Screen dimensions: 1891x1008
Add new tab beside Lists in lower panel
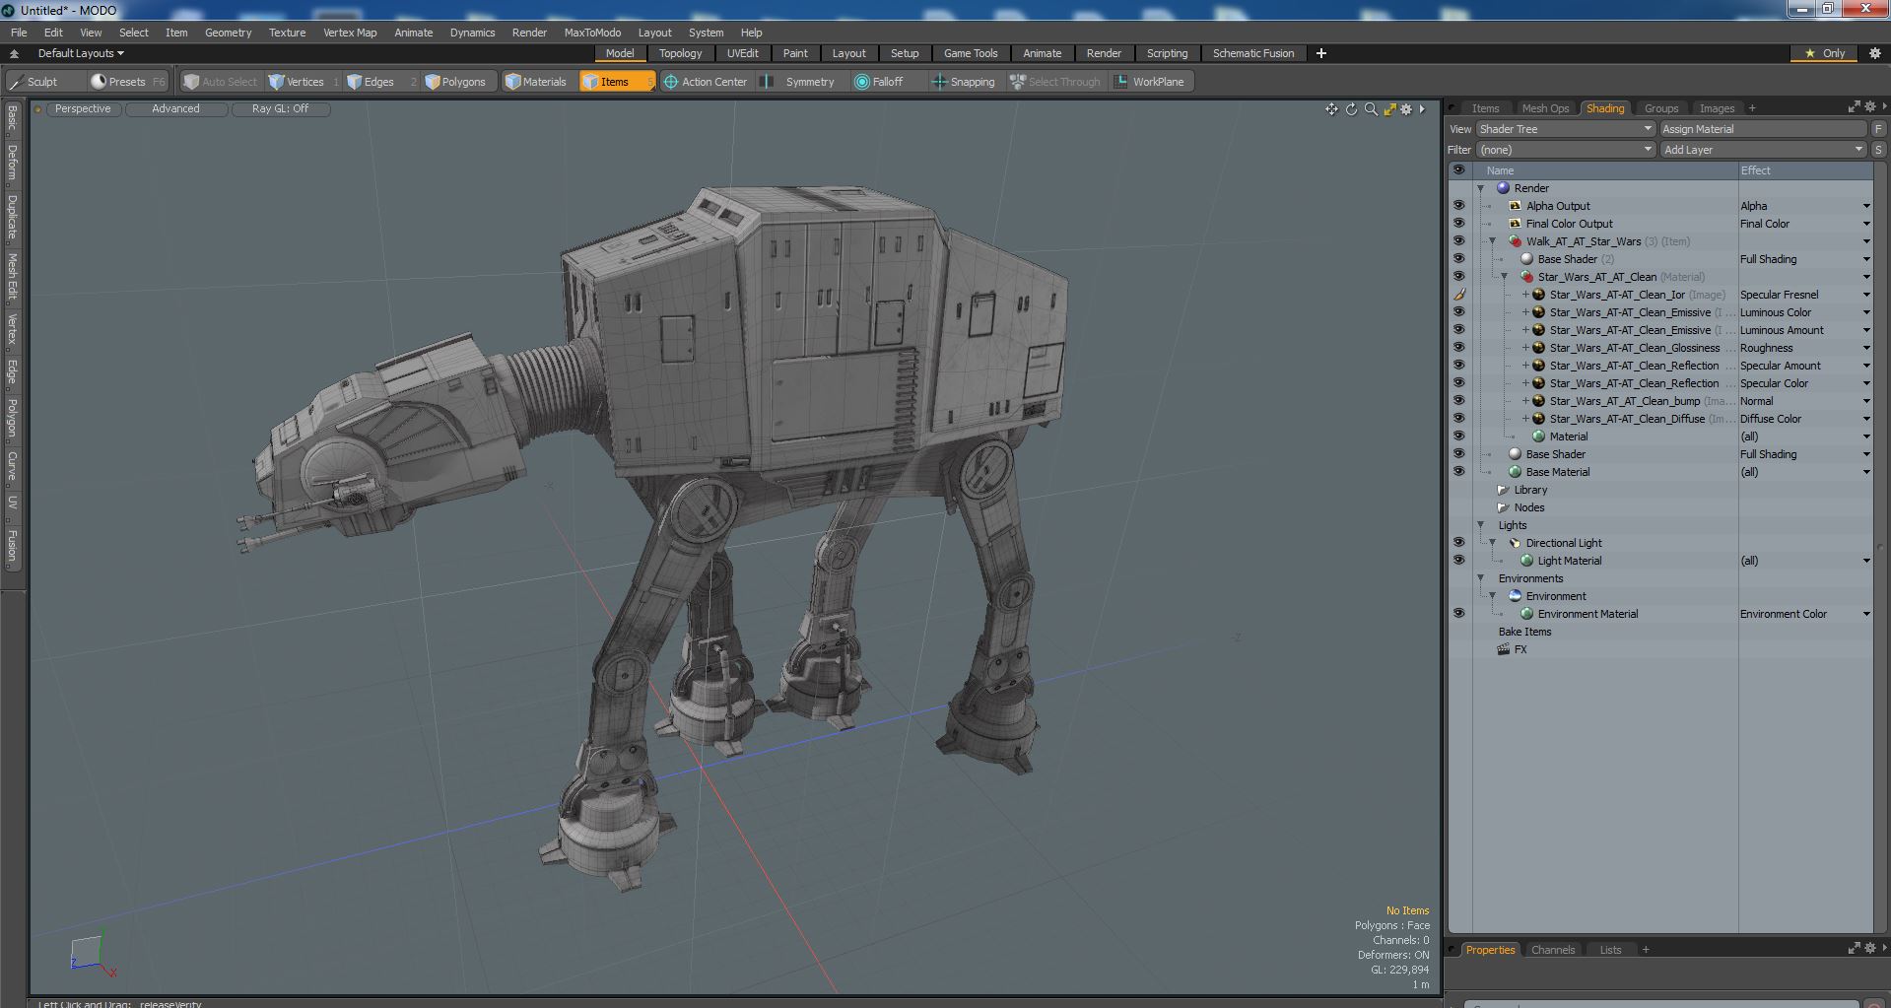[1646, 950]
